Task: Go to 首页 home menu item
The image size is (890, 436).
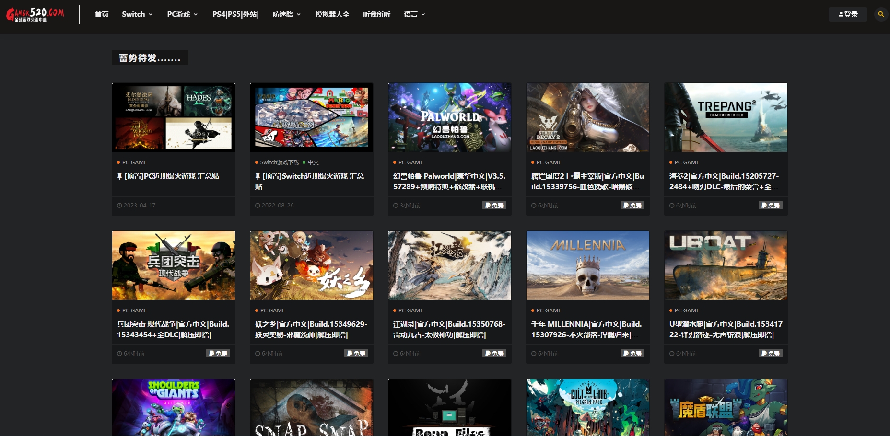Action: point(102,14)
